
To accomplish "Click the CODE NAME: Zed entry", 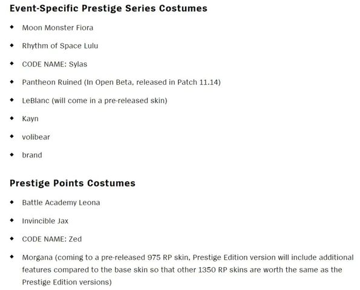I will coord(52,239).
